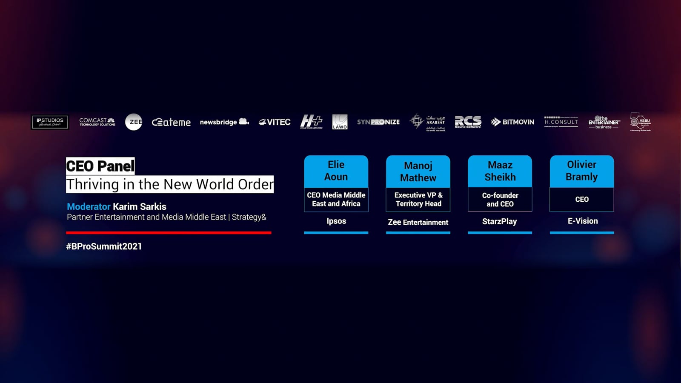Screen dimensions: 681x383
Task: Click the #BProSummit2021 hashtag
Action: (104, 246)
